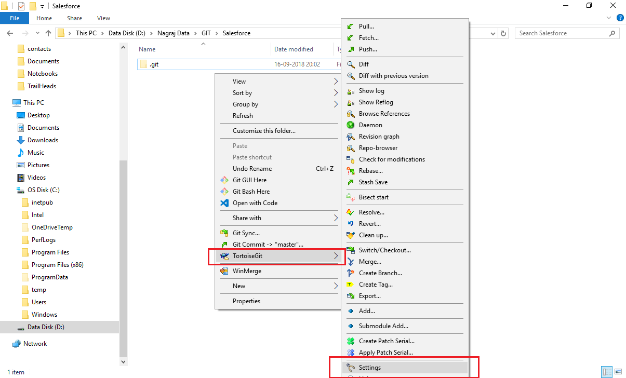
Task: Click the Up one level arrow
Action: tap(48, 33)
